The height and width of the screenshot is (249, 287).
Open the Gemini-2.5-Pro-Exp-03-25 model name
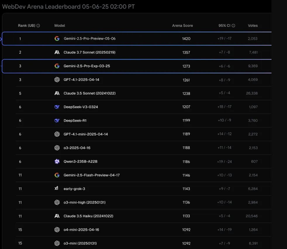tap(87, 66)
